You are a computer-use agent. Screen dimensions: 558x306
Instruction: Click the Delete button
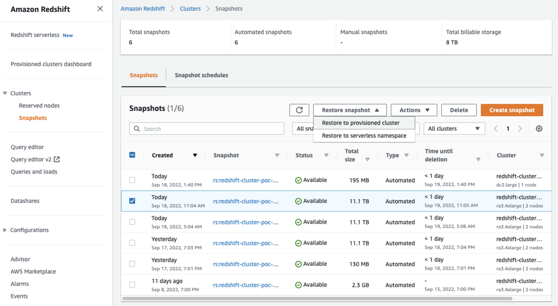(x=459, y=110)
